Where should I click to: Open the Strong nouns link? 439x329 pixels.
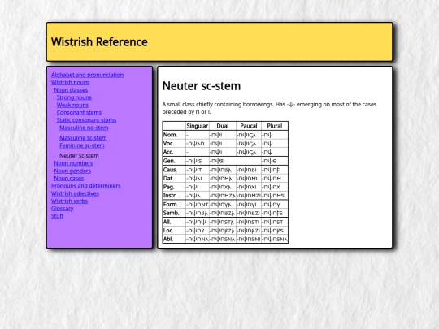coord(74,97)
